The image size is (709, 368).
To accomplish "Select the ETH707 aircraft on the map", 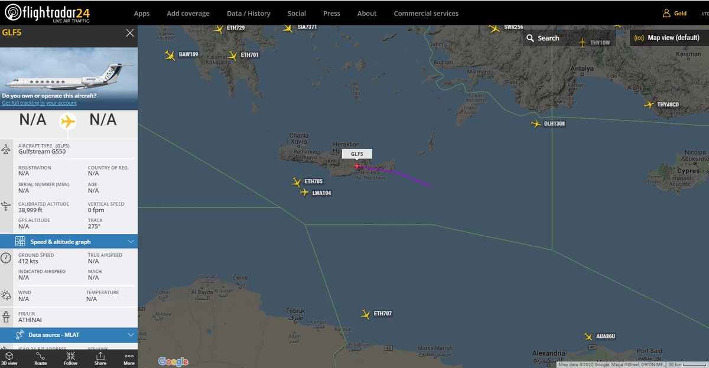I will [366, 314].
